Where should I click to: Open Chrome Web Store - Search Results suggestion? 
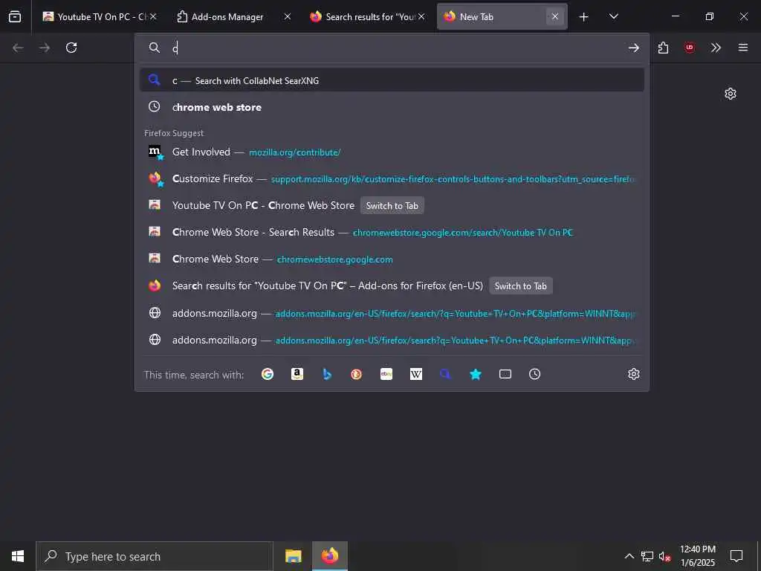(392, 232)
